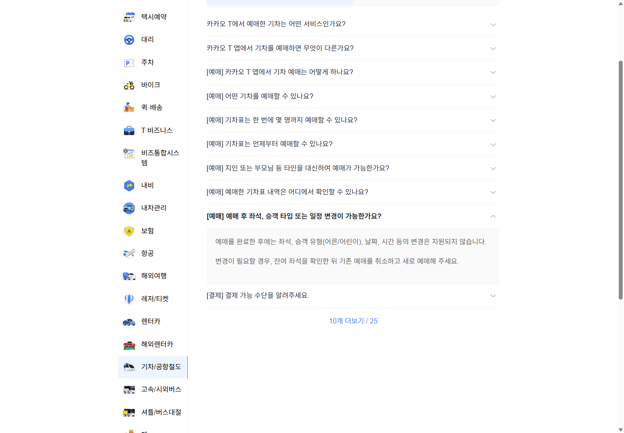Expand '기차를 예매하면 무엇이 다른가요?' chevron
Viewport: 624px width, 433px height.
[493, 48]
